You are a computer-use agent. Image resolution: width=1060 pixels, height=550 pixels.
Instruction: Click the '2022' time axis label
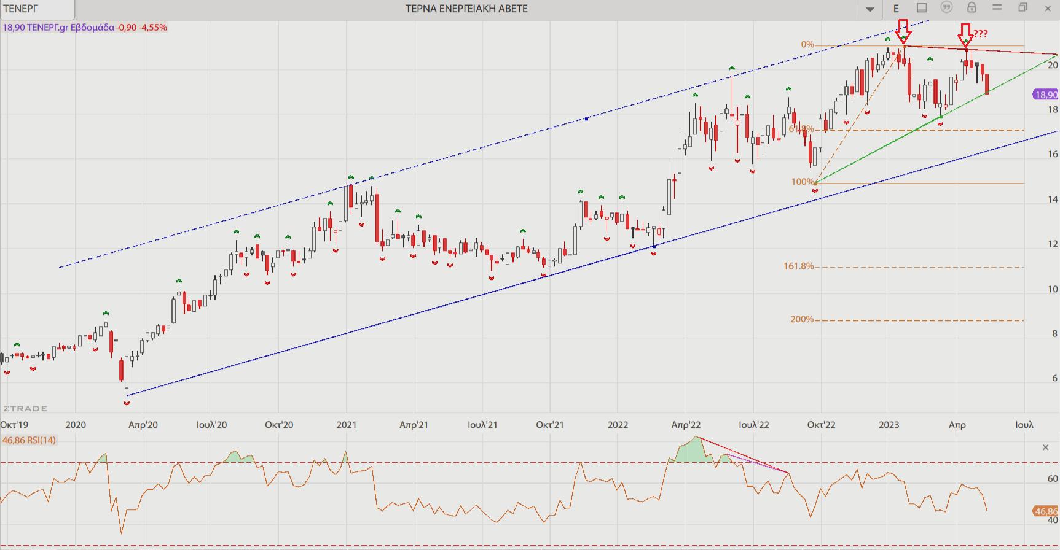point(618,425)
